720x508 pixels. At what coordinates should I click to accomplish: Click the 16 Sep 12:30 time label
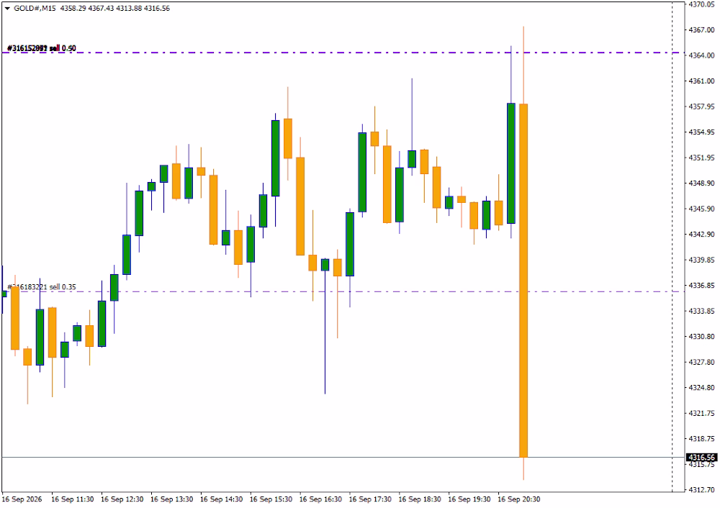[122, 499]
